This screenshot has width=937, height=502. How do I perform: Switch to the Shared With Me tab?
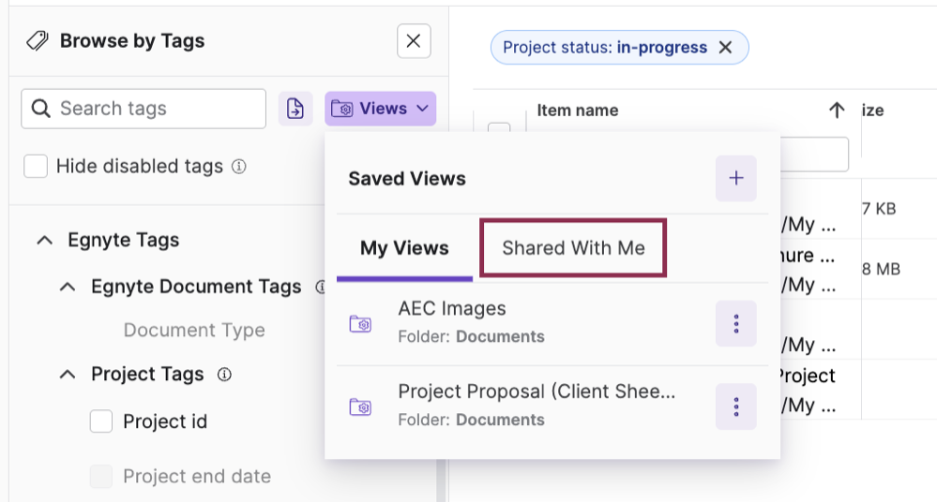point(573,248)
